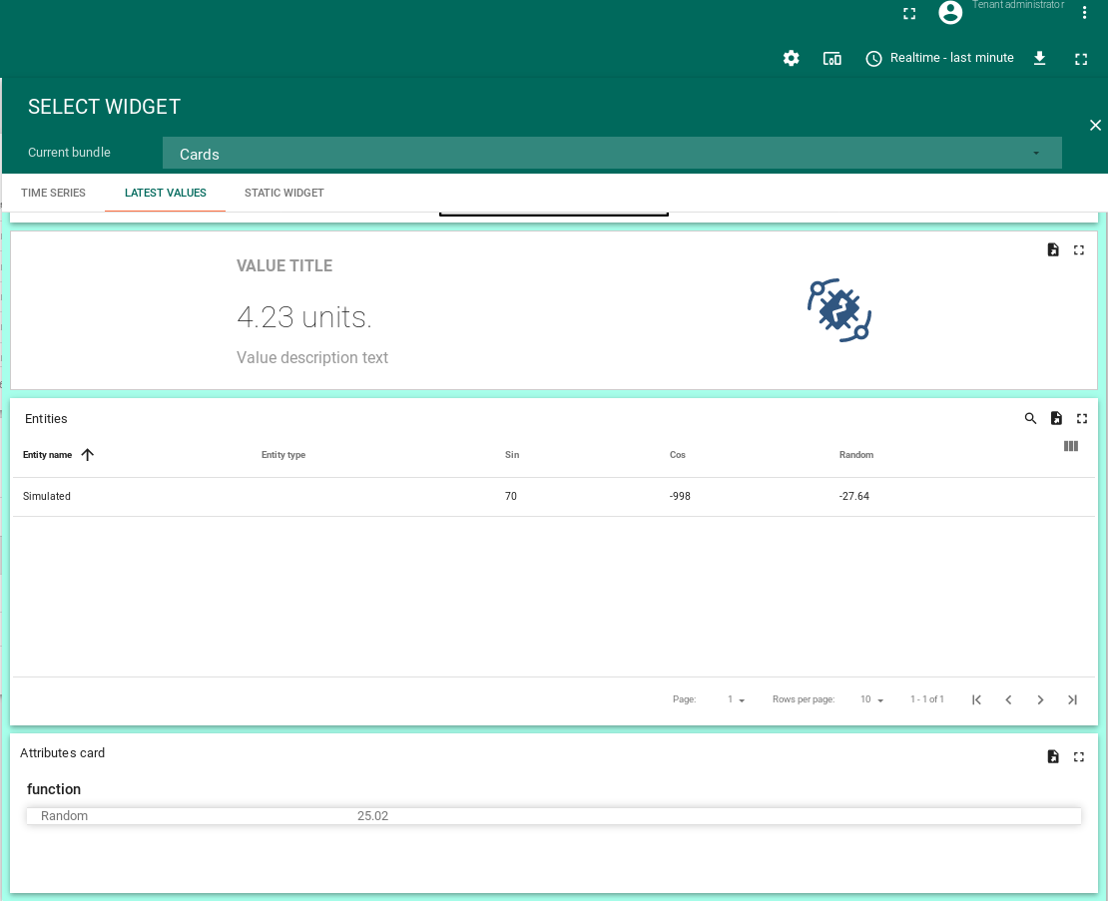Export Attributes card widget icon
The height and width of the screenshot is (901, 1108).
pyautogui.click(x=1053, y=756)
